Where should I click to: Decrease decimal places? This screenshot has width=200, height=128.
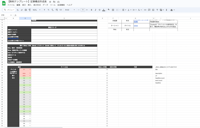coord(52,10)
